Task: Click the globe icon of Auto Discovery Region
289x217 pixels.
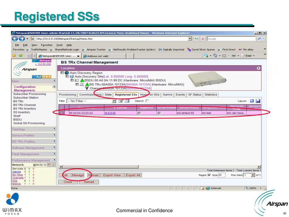Action: (x=67, y=73)
